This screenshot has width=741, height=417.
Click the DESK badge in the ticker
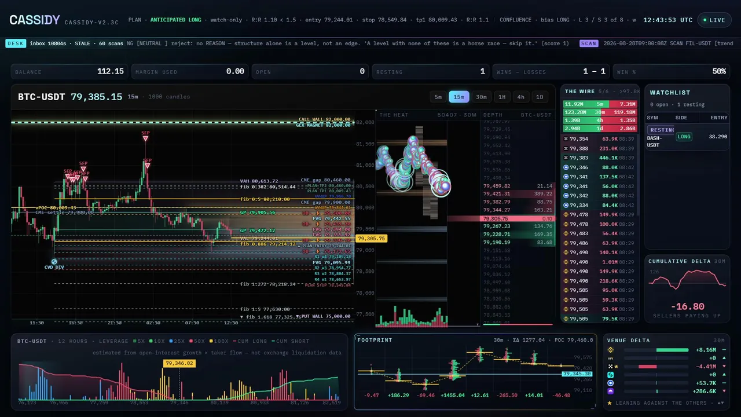[x=15, y=43]
